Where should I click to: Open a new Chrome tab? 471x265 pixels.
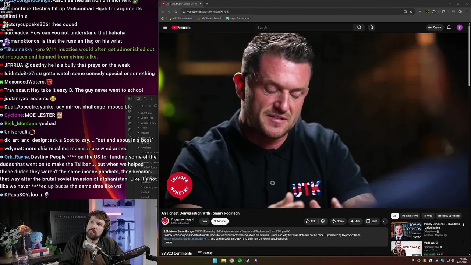point(207,4)
